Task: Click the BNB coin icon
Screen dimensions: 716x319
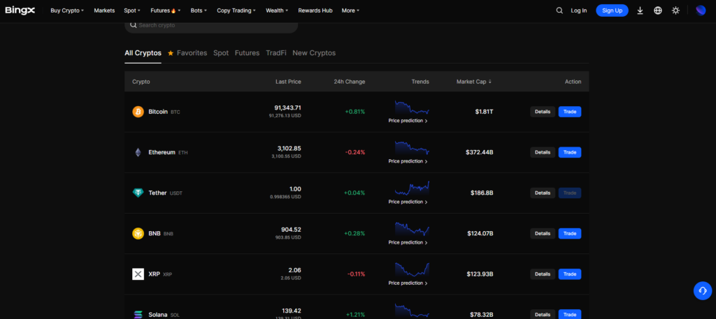Action: coord(138,233)
